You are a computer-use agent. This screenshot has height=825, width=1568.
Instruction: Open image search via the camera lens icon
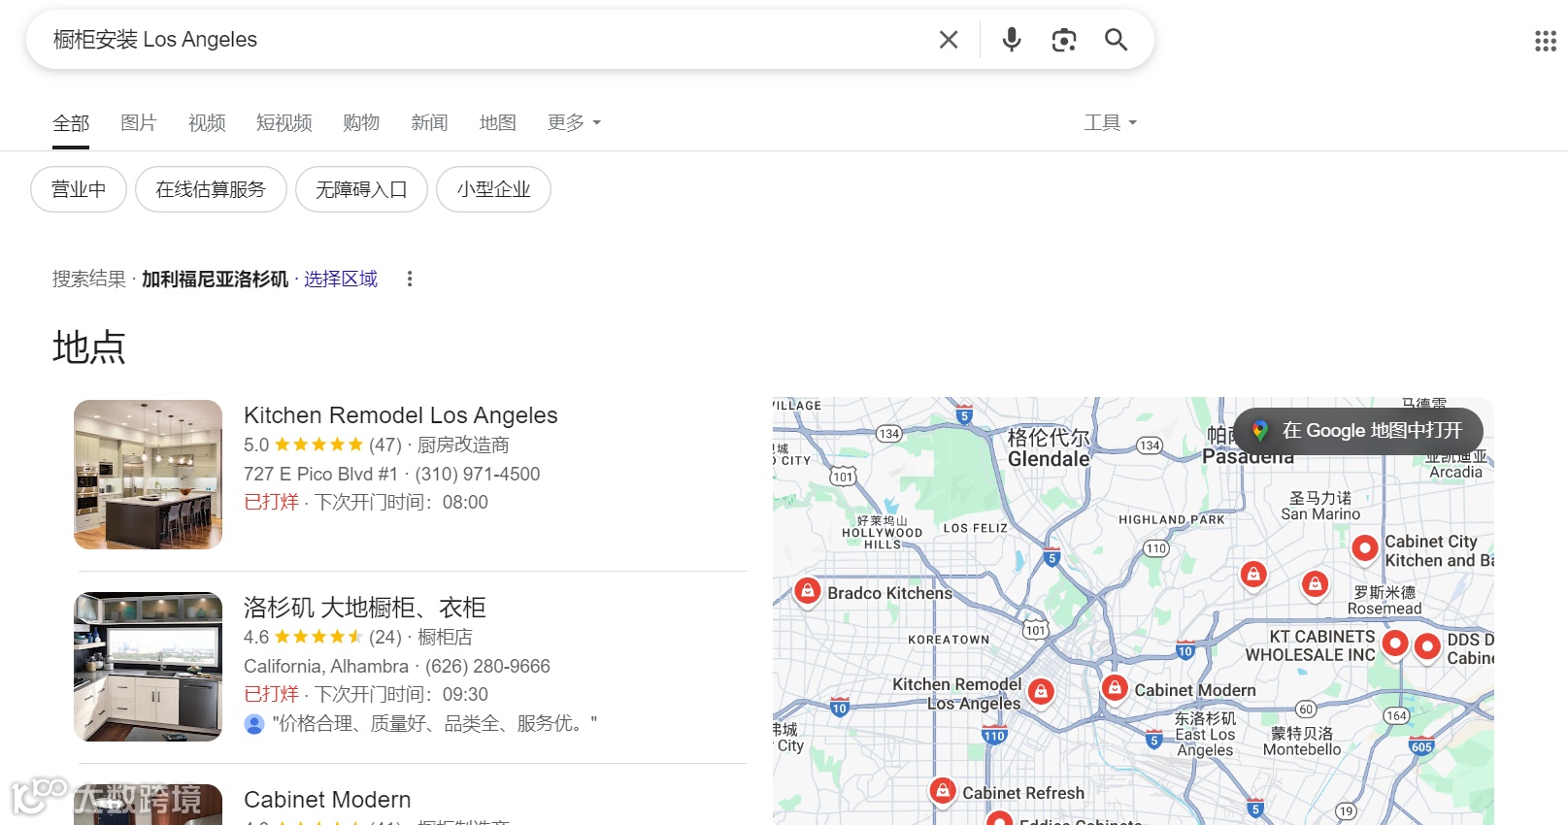(1064, 40)
